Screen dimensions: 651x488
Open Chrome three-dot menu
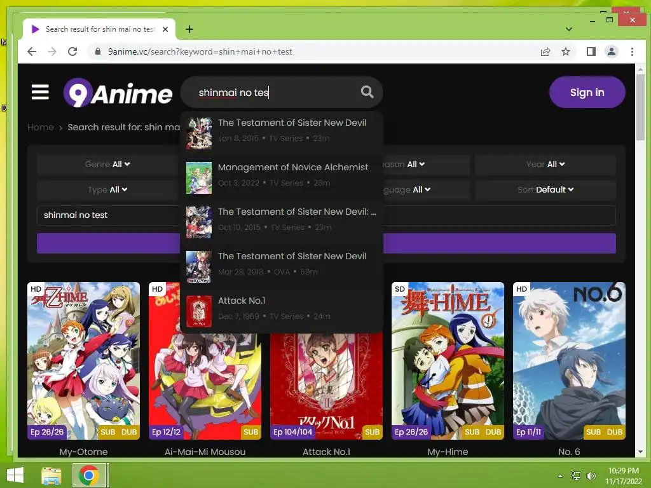click(x=632, y=51)
